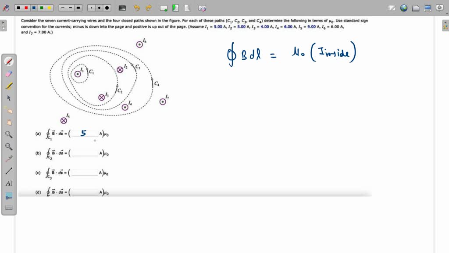Show the virtual keyboard

point(122,8)
